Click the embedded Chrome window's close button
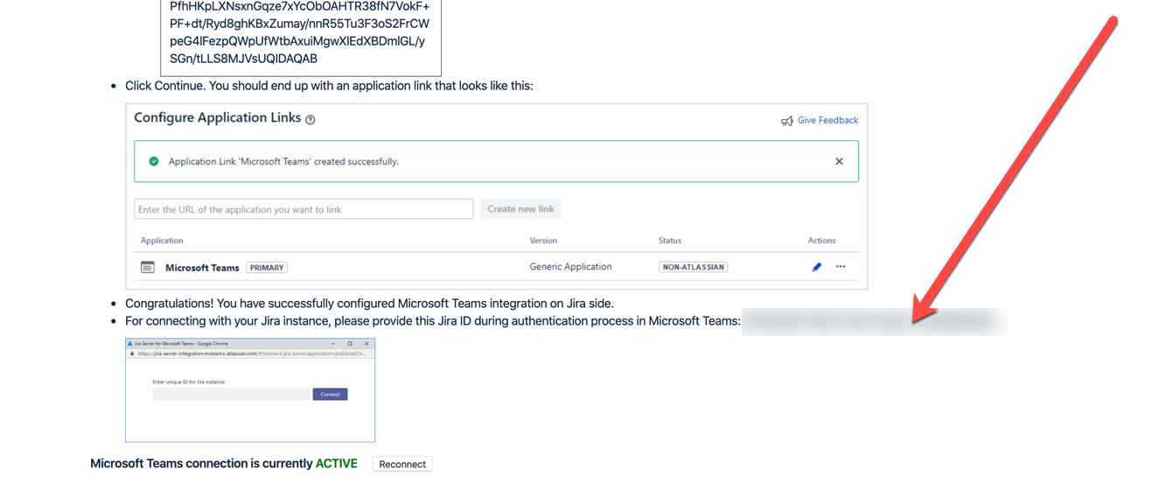Image resolution: width=1152 pixels, height=498 pixels. coord(367,344)
